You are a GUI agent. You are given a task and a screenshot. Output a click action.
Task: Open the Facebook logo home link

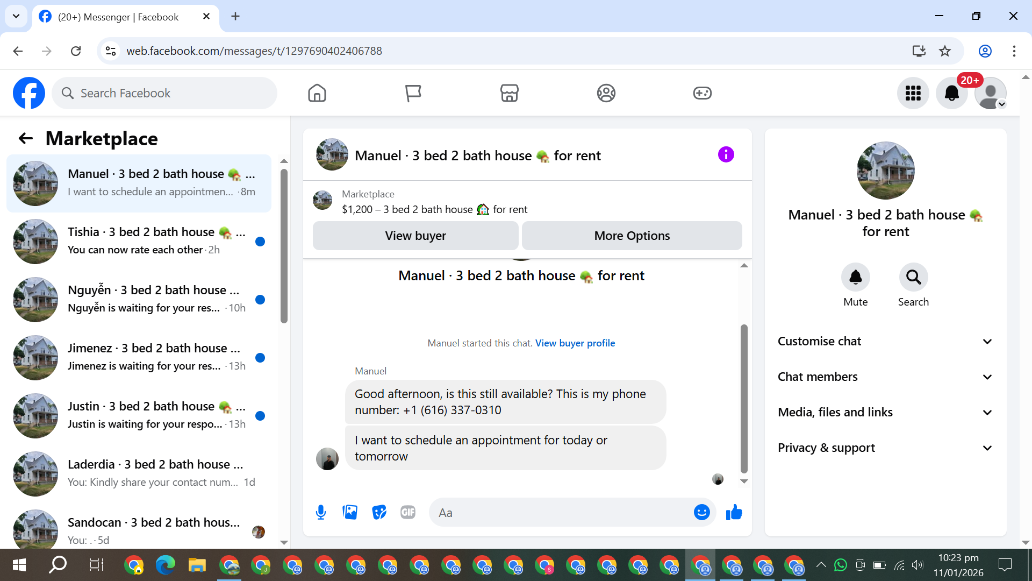[29, 93]
